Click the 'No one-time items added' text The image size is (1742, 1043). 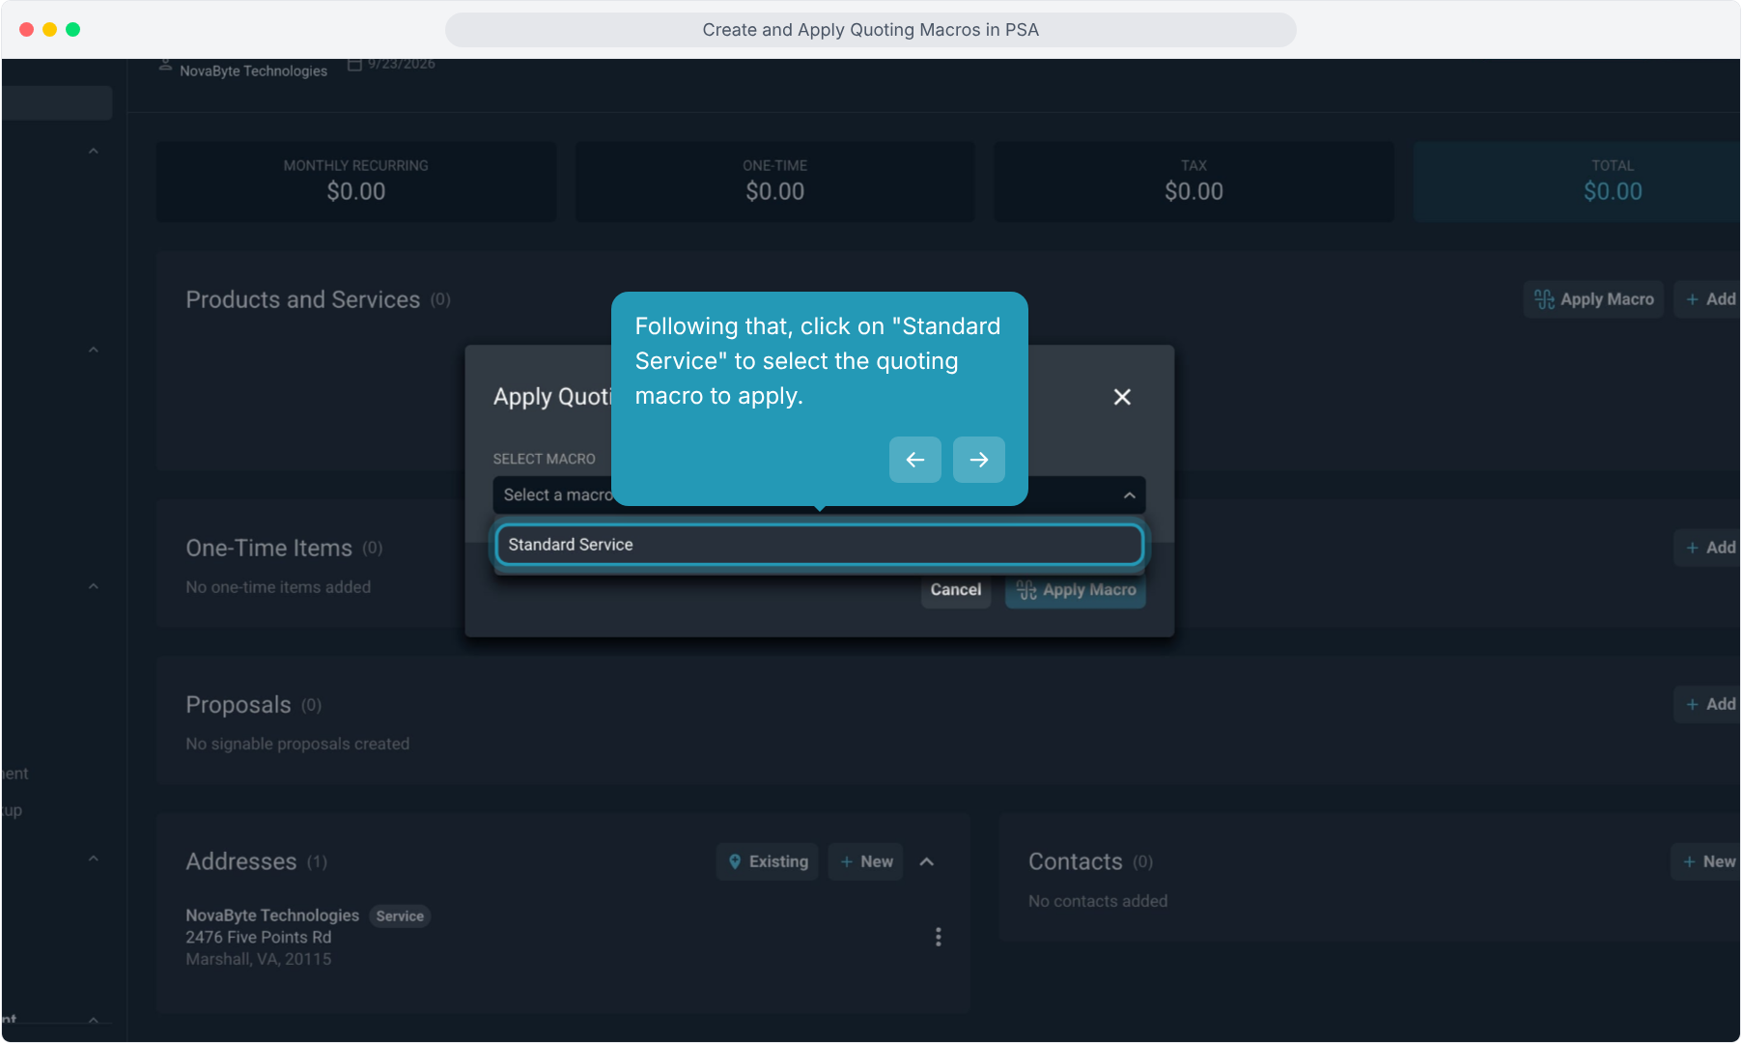click(278, 587)
